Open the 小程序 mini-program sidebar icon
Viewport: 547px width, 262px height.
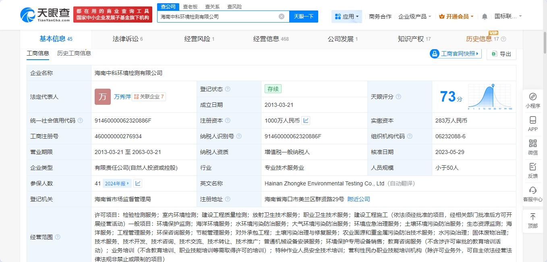point(532,97)
